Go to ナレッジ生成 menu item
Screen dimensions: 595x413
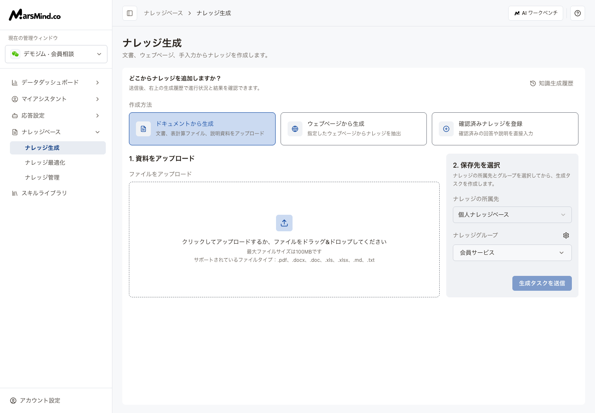point(58,148)
